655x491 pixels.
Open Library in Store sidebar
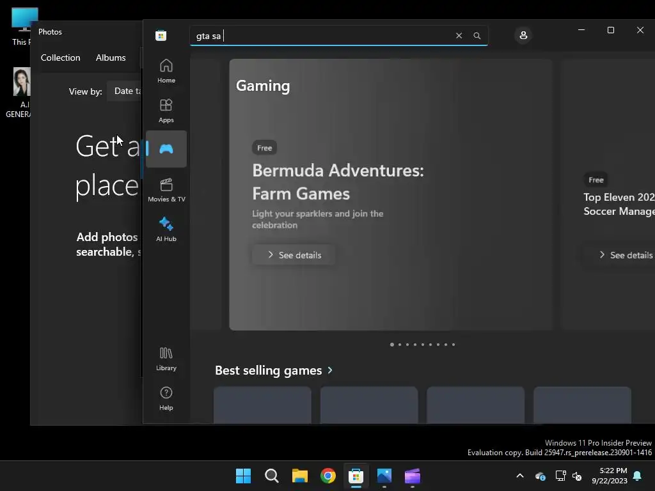(166, 359)
